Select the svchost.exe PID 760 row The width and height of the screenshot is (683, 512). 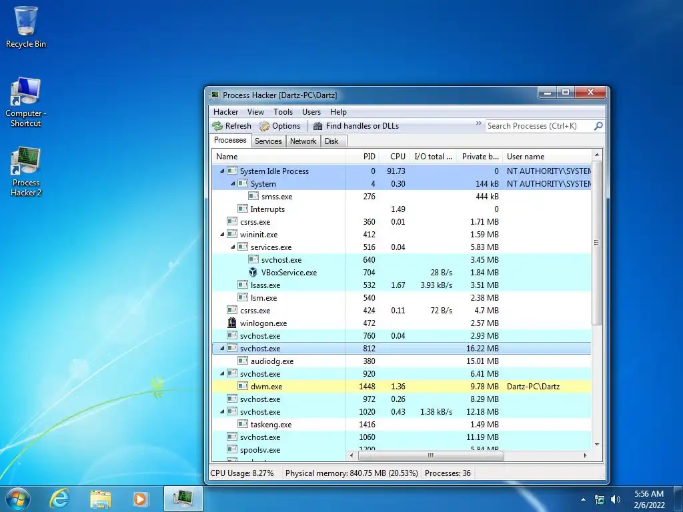point(402,336)
